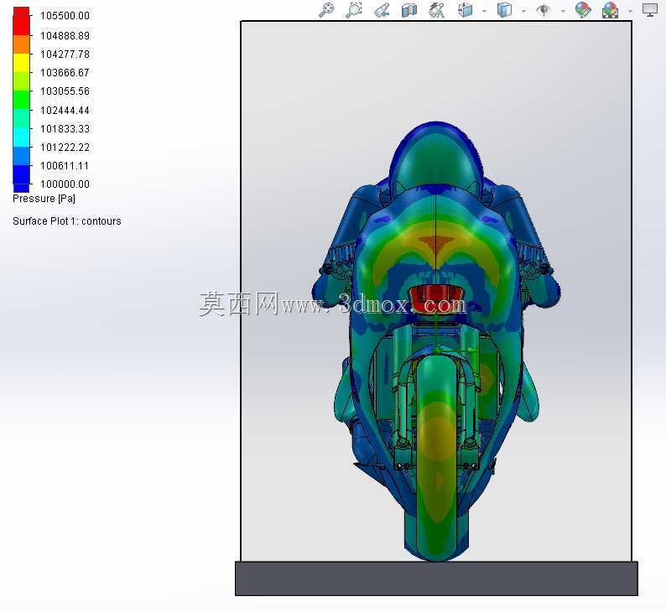
Task: Toggle the Hide/Show Items eye icon
Action: coord(544,10)
